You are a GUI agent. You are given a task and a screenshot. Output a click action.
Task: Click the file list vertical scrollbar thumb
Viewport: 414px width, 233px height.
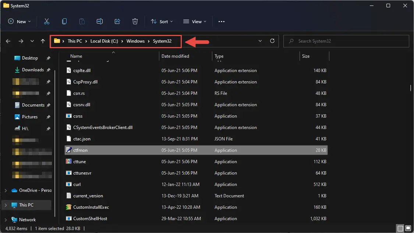(x=411, y=88)
